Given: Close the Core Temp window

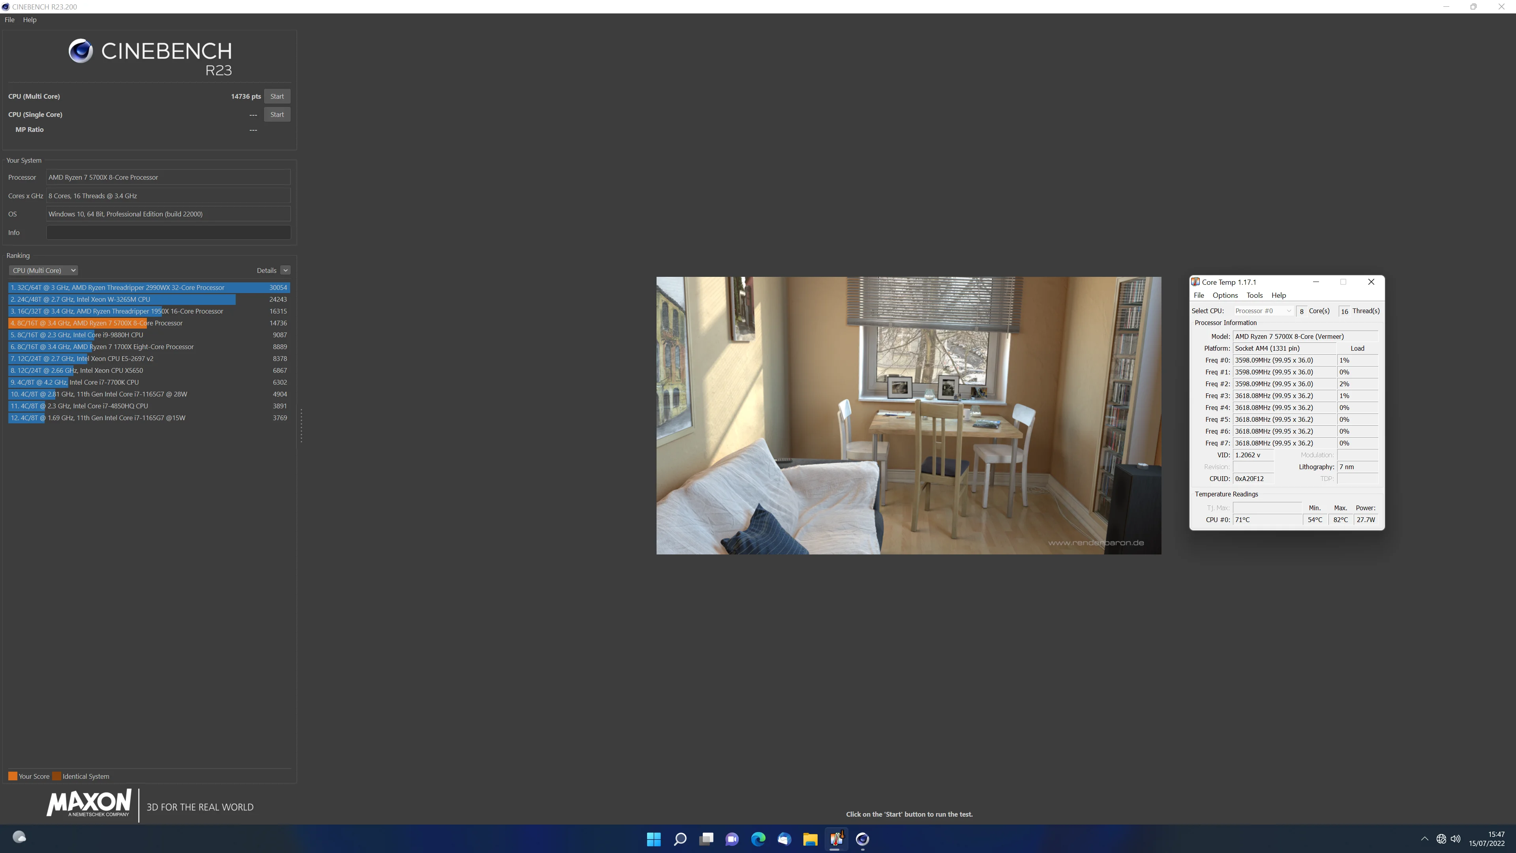Looking at the screenshot, I should click(1371, 282).
